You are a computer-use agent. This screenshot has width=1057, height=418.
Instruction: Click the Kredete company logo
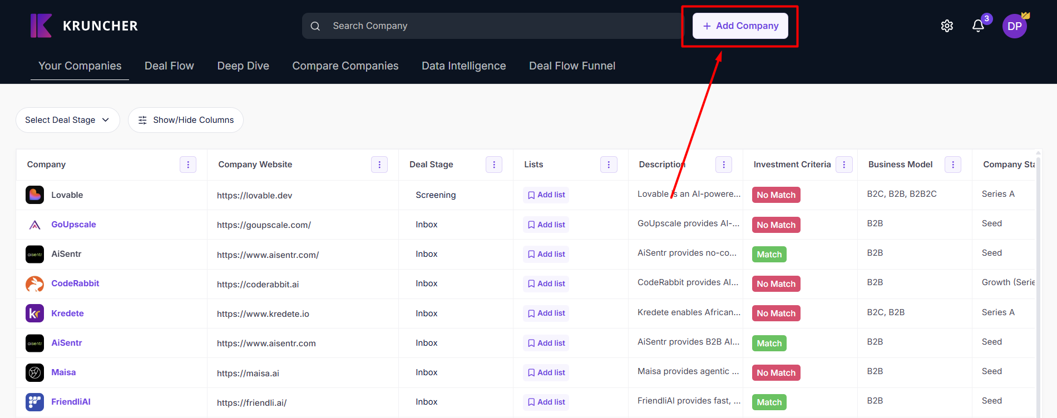pyautogui.click(x=34, y=313)
